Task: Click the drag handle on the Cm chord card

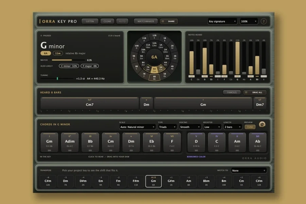Action: pyautogui.click(x=111, y=150)
